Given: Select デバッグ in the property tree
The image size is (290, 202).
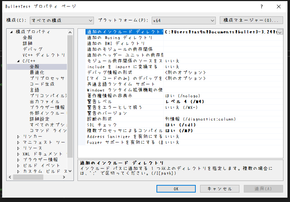Looking at the screenshot, I should [x=32, y=49].
